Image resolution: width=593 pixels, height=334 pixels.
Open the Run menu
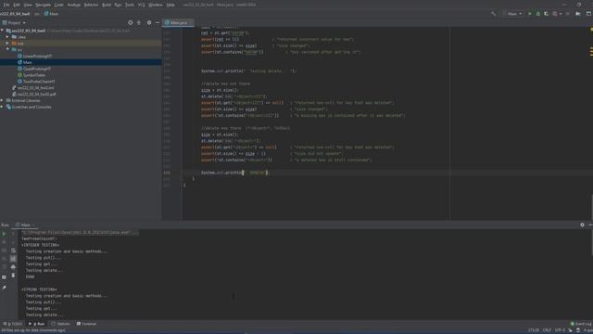pyautogui.click(x=118, y=5)
